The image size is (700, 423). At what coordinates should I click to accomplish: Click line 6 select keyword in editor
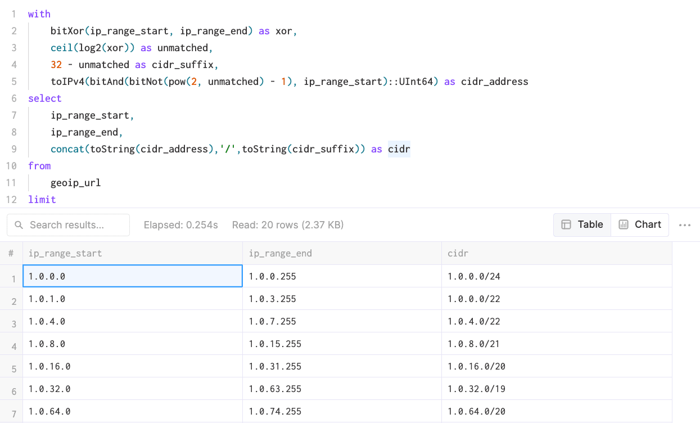click(44, 98)
